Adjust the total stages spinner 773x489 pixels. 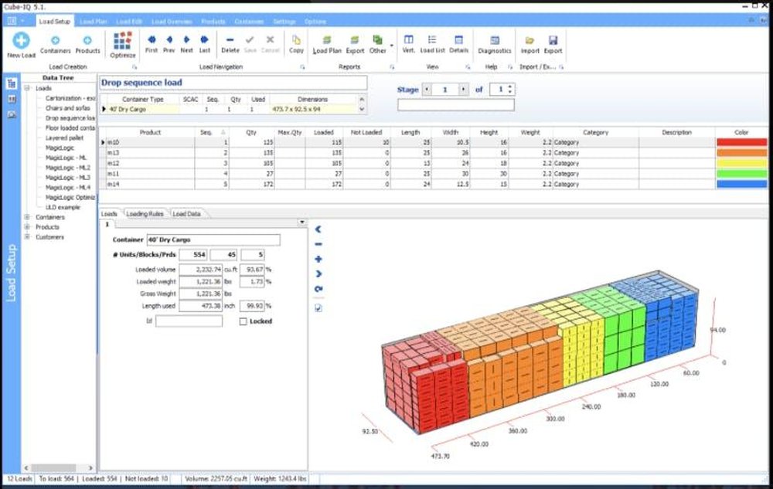[x=510, y=90]
